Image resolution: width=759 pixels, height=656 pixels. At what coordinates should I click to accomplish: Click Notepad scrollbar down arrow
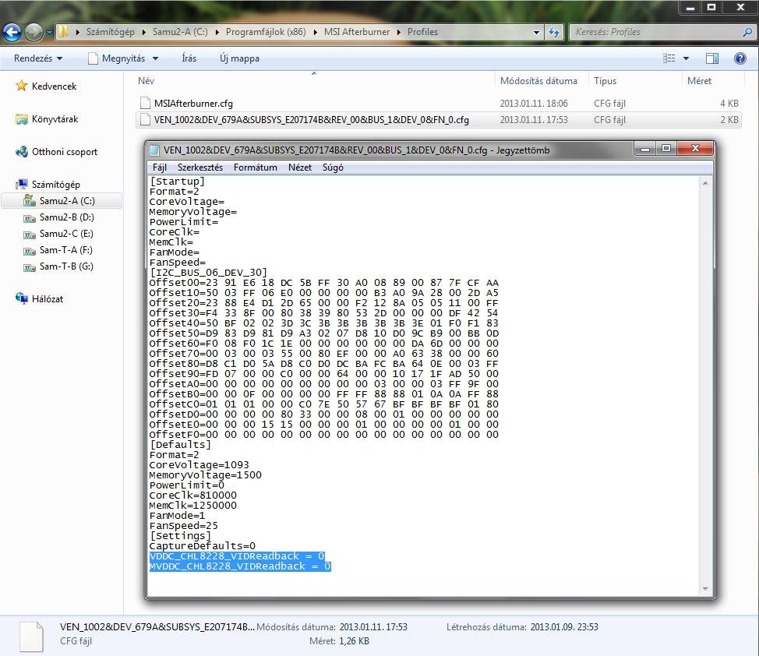(x=705, y=589)
